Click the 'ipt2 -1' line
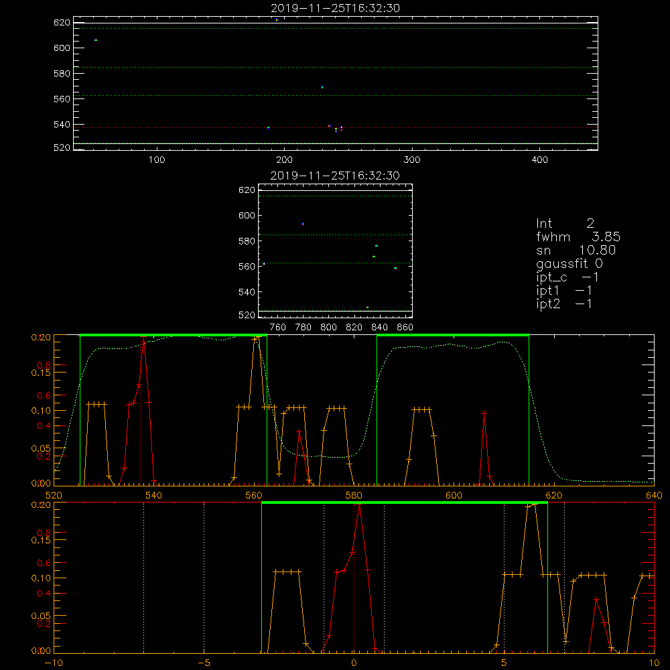The height and width of the screenshot is (670, 670). point(564,304)
